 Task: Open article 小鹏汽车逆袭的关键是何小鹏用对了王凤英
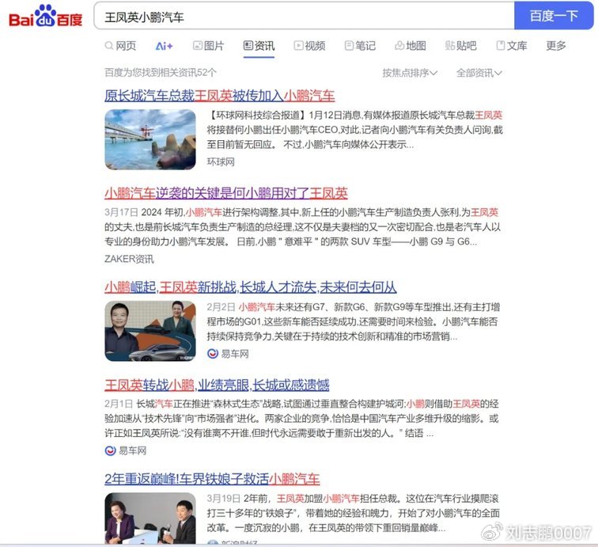coord(226,193)
